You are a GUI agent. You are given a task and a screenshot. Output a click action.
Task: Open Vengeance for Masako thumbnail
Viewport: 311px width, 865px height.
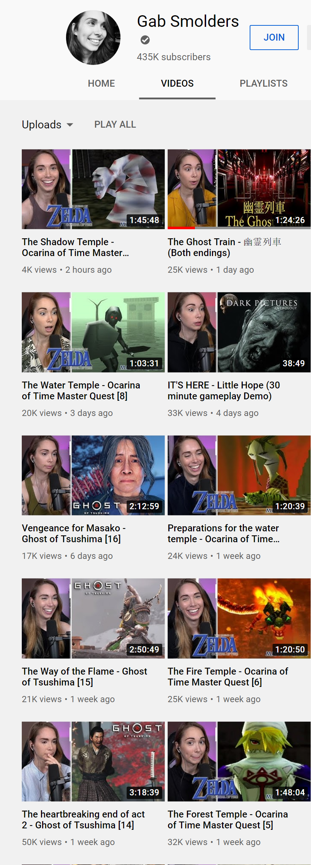[x=93, y=475]
